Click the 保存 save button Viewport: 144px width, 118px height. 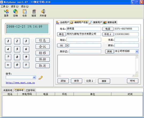click(x=76, y=81)
